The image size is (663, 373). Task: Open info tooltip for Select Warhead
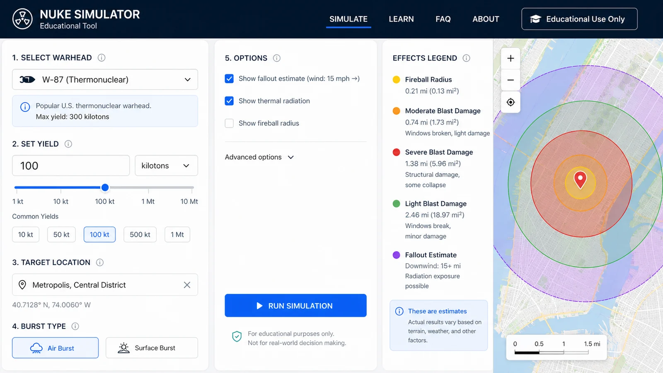102,58
